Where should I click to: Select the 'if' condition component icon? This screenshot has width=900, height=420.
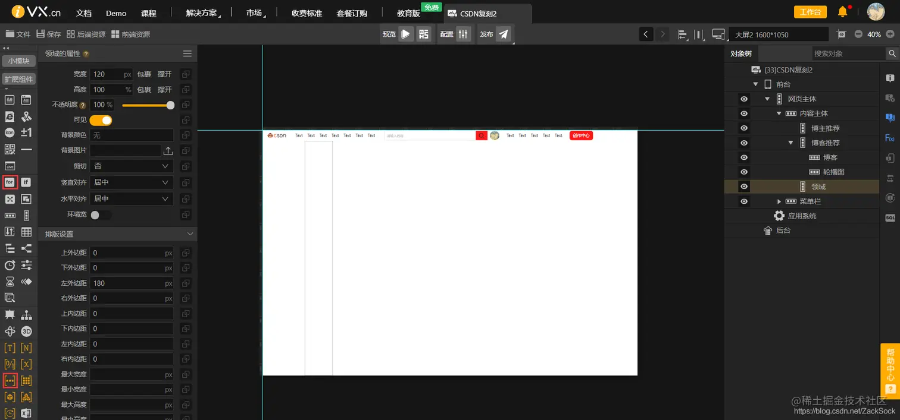coord(26,182)
